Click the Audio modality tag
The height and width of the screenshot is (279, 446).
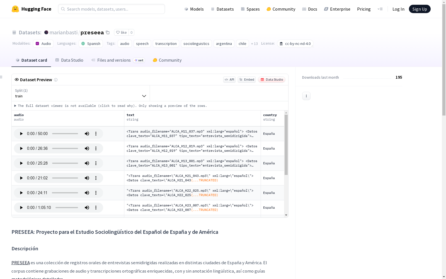click(43, 44)
